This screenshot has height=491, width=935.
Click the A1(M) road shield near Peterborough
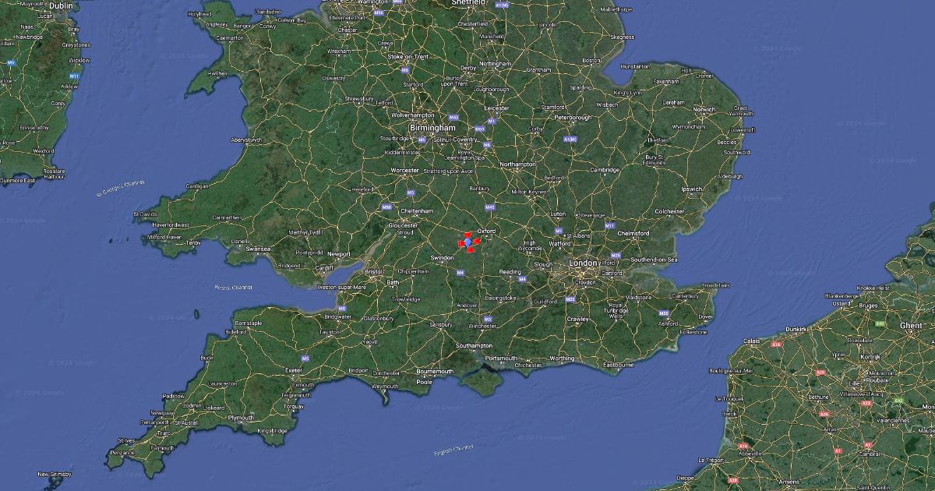[570, 140]
